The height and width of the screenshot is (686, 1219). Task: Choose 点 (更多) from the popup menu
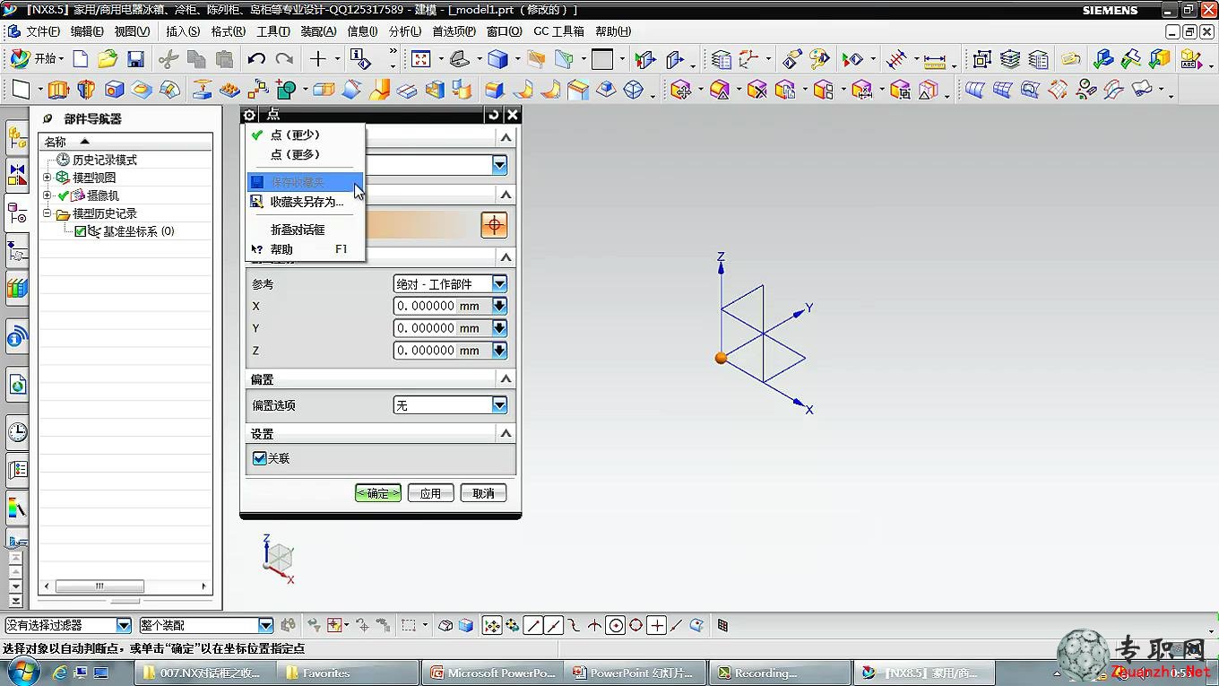coord(295,154)
